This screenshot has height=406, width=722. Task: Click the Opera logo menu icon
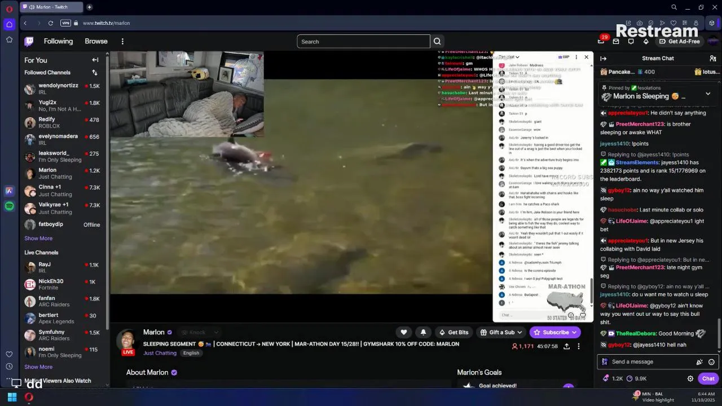pyautogui.click(x=9, y=9)
